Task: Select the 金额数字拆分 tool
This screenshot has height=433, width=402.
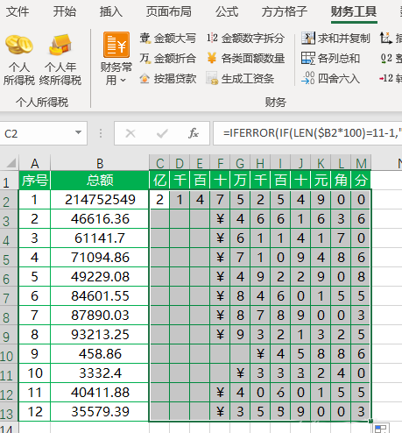Action: (245, 39)
